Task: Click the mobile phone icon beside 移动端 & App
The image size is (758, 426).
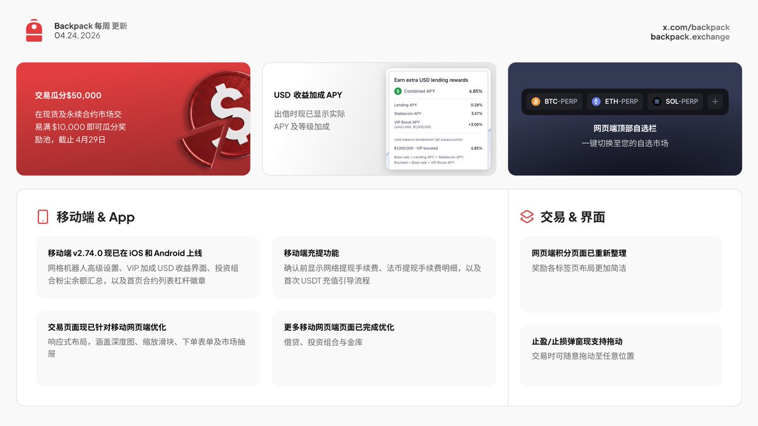Action: click(43, 217)
